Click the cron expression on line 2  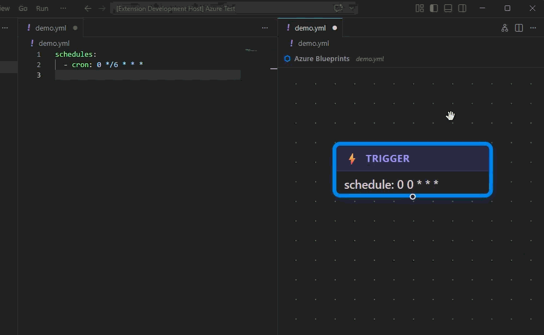click(120, 64)
